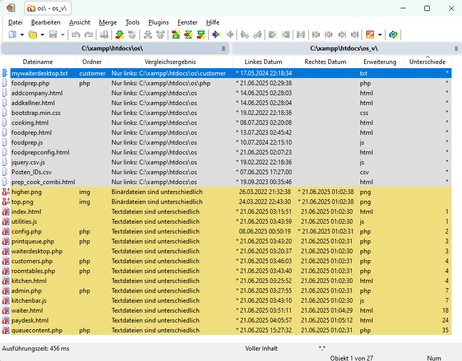Image resolution: width=462 pixels, height=361 pixels.
Task: Expand the New document dropdown arrow
Action: pyautogui.click(x=22, y=35)
